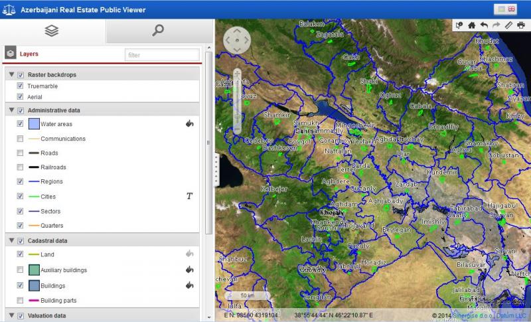
Task: Click text label icon for Cities
Action: [x=189, y=197]
